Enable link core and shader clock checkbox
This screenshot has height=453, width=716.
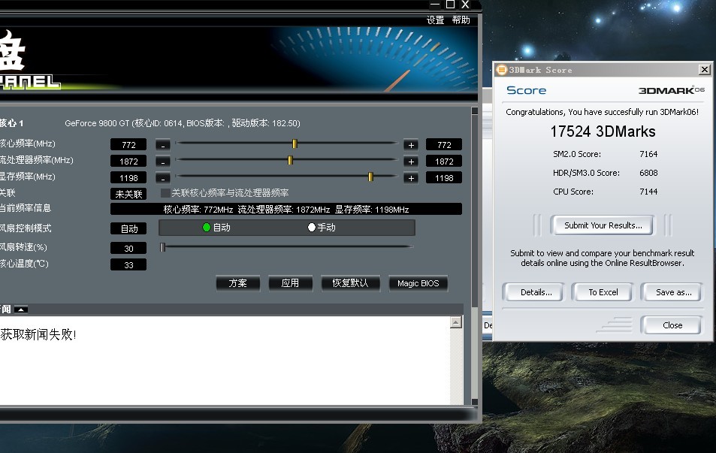coord(165,193)
